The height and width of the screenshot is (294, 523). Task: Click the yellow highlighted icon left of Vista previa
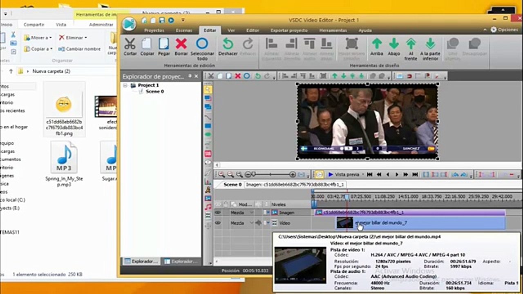[x=319, y=174]
